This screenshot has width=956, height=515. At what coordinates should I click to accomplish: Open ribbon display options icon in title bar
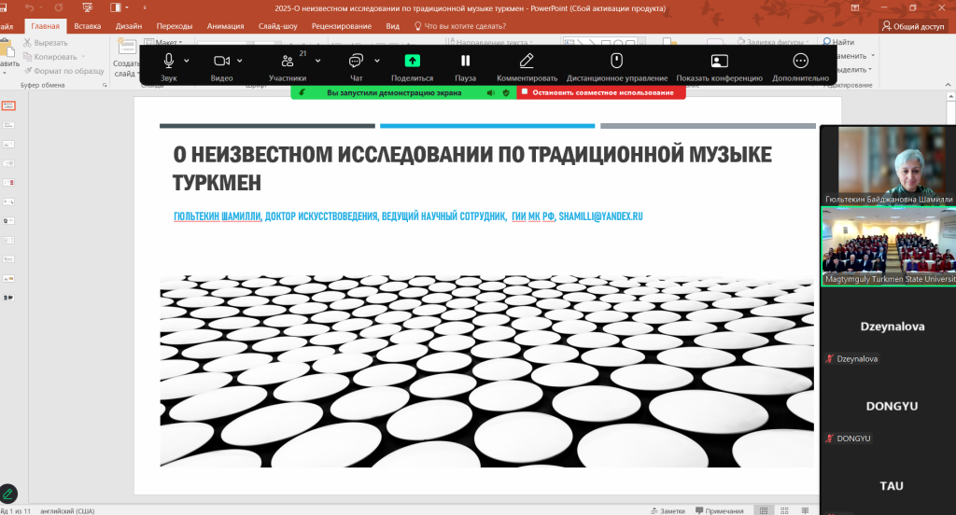coord(855,7)
